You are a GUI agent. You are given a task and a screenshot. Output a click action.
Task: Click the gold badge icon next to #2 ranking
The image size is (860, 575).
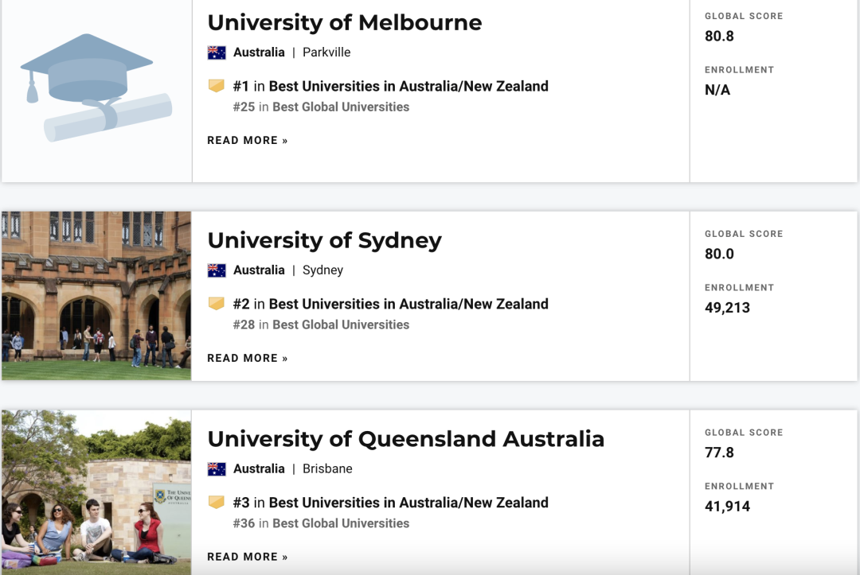(x=217, y=304)
